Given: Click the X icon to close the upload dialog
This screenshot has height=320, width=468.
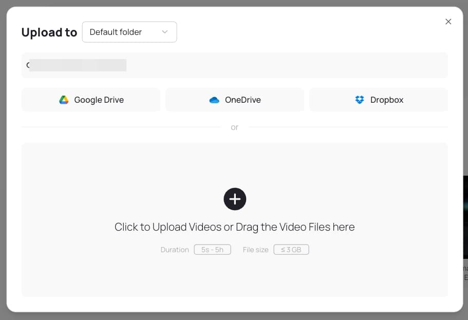Looking at the screenshot, I should click(x=448, y=22).
